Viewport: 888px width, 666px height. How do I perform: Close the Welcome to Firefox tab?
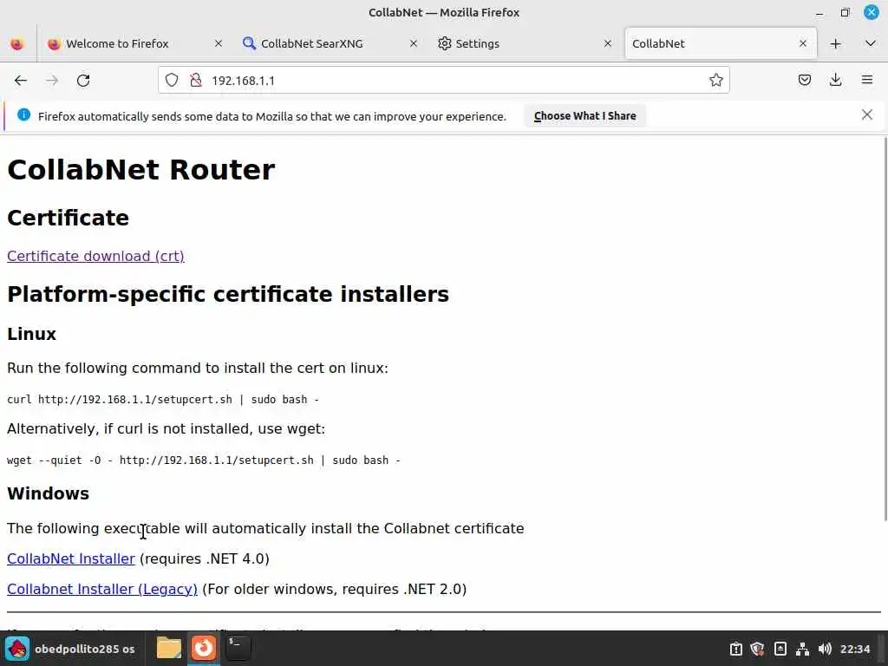tap(218, 43)
